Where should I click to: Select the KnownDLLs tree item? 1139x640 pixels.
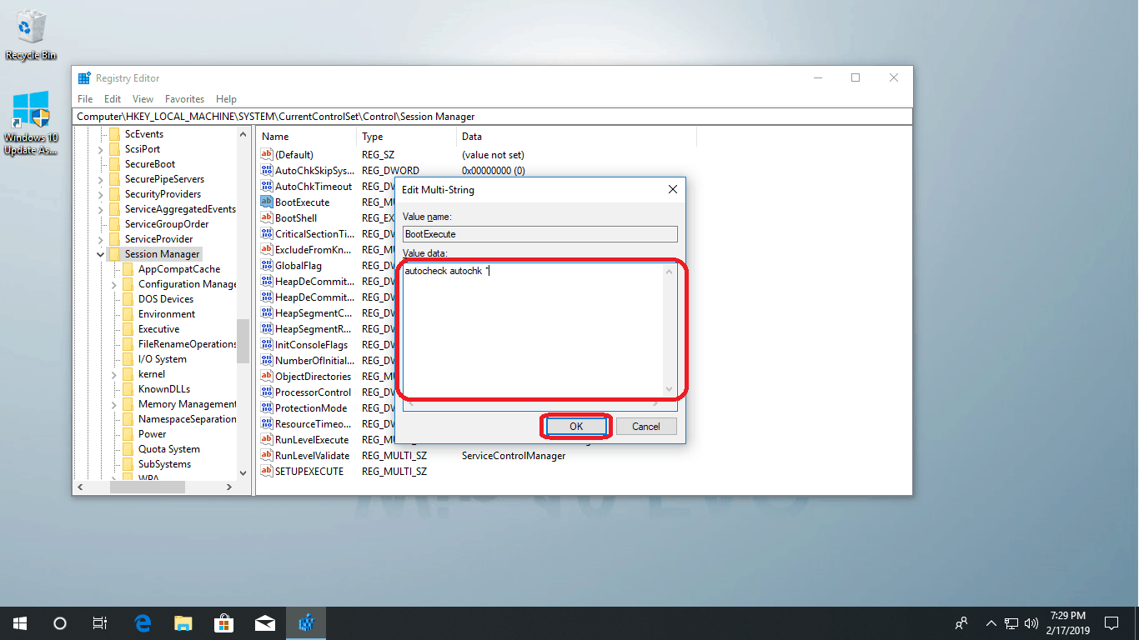164,389
